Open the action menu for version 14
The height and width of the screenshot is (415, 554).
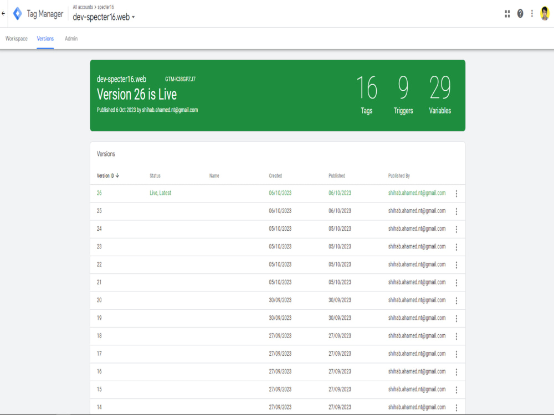click(456, 407)
